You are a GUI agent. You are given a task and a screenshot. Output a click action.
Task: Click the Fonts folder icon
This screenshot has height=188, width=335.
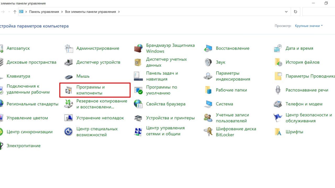point(278,132)
